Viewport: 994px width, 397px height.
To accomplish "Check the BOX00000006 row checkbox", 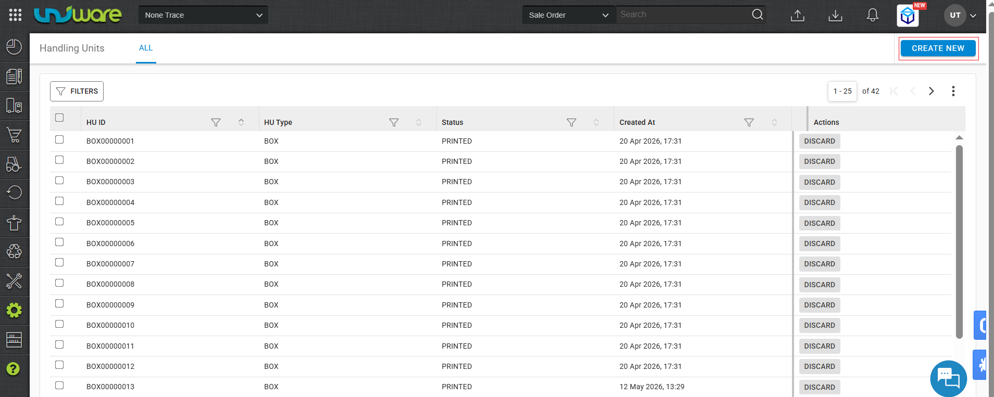I will pyautogui.click(x=59, y=242).
